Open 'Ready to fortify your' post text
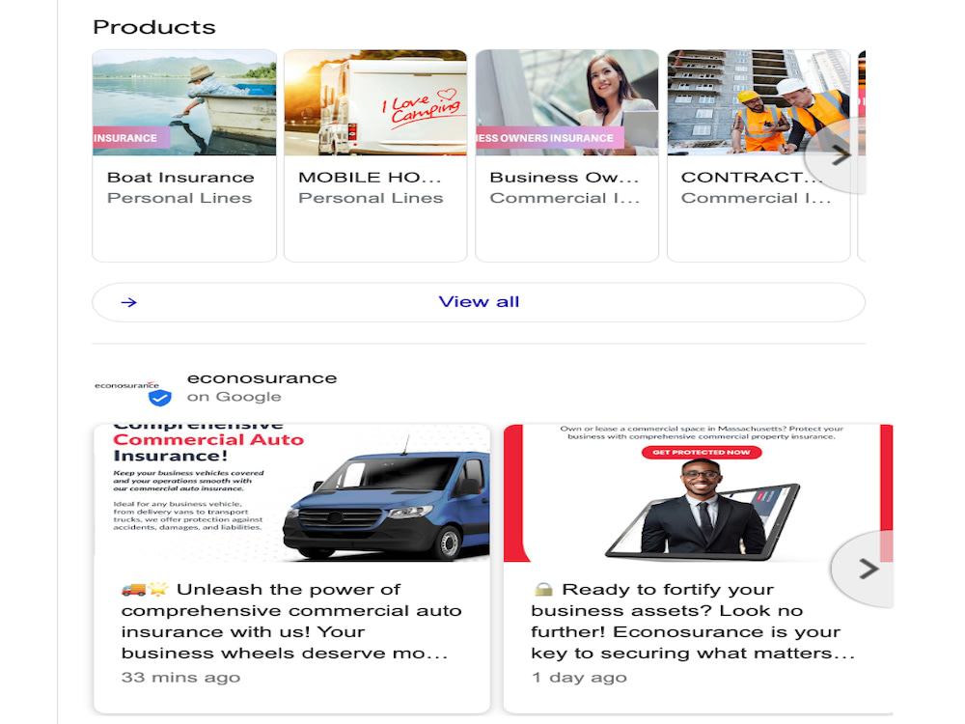Image resolution: width=965 pixels, height=724 pixels. 693,621
